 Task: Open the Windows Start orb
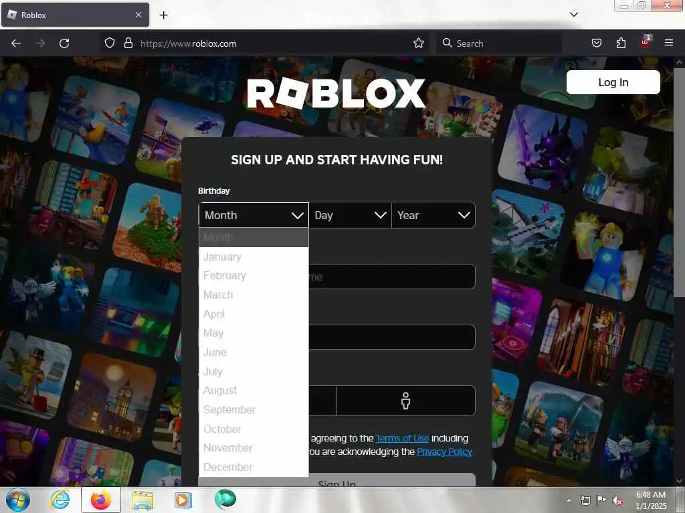coord(18,500)
